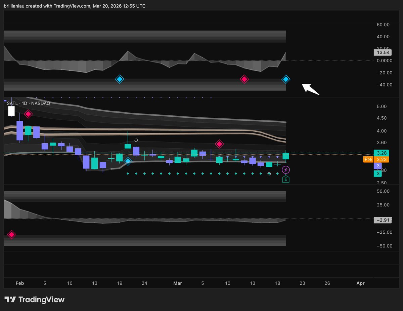Click the 23 date label on time axis
The width and height of the screenshot is (403, 311).
click(302, 283)
